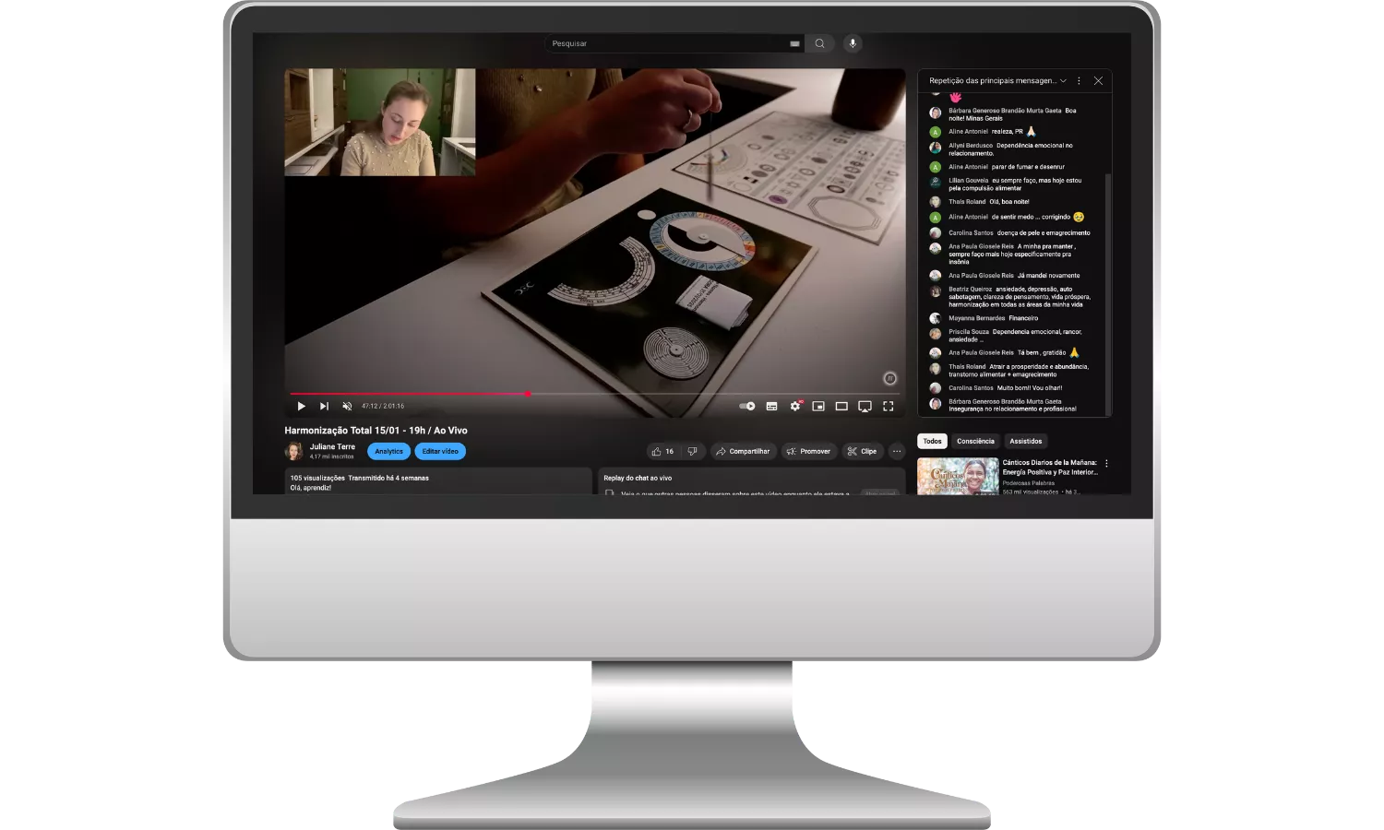Open the Cánticos Diarios de la Mañana title
This screenshot has width=1384, height=830.
click(1050, 468)
